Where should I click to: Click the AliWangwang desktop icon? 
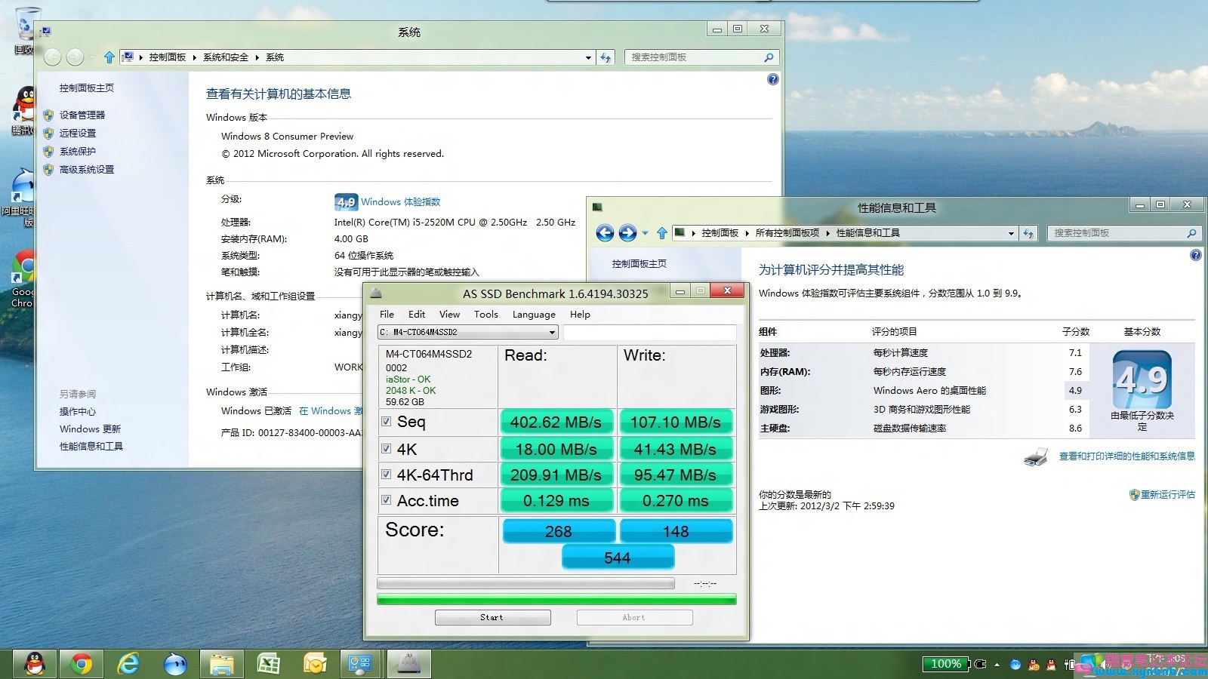coord(21,198)
